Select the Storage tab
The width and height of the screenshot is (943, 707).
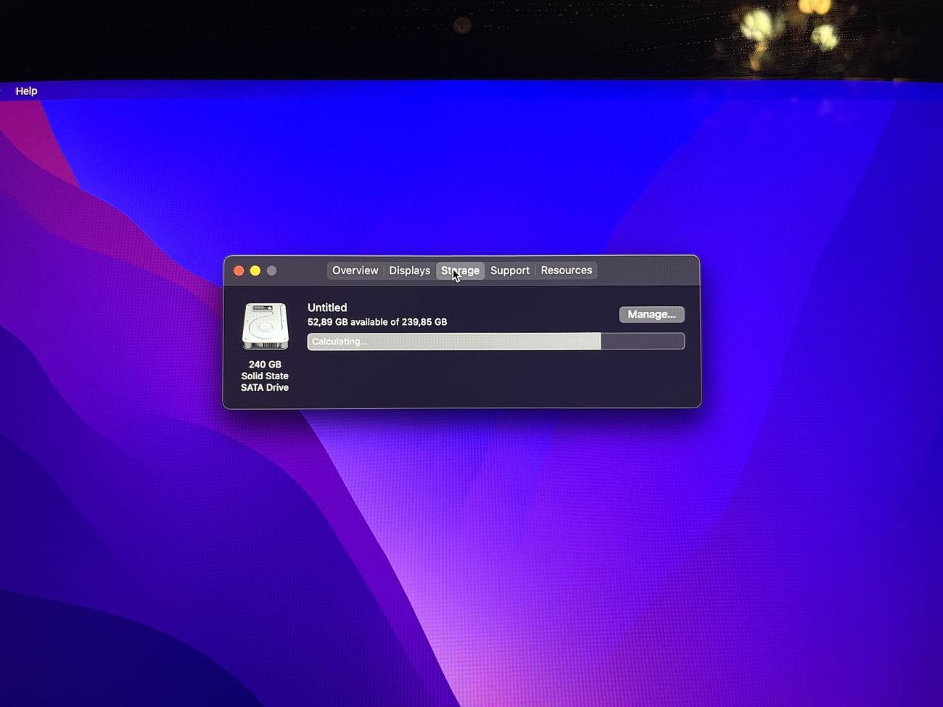461,270
